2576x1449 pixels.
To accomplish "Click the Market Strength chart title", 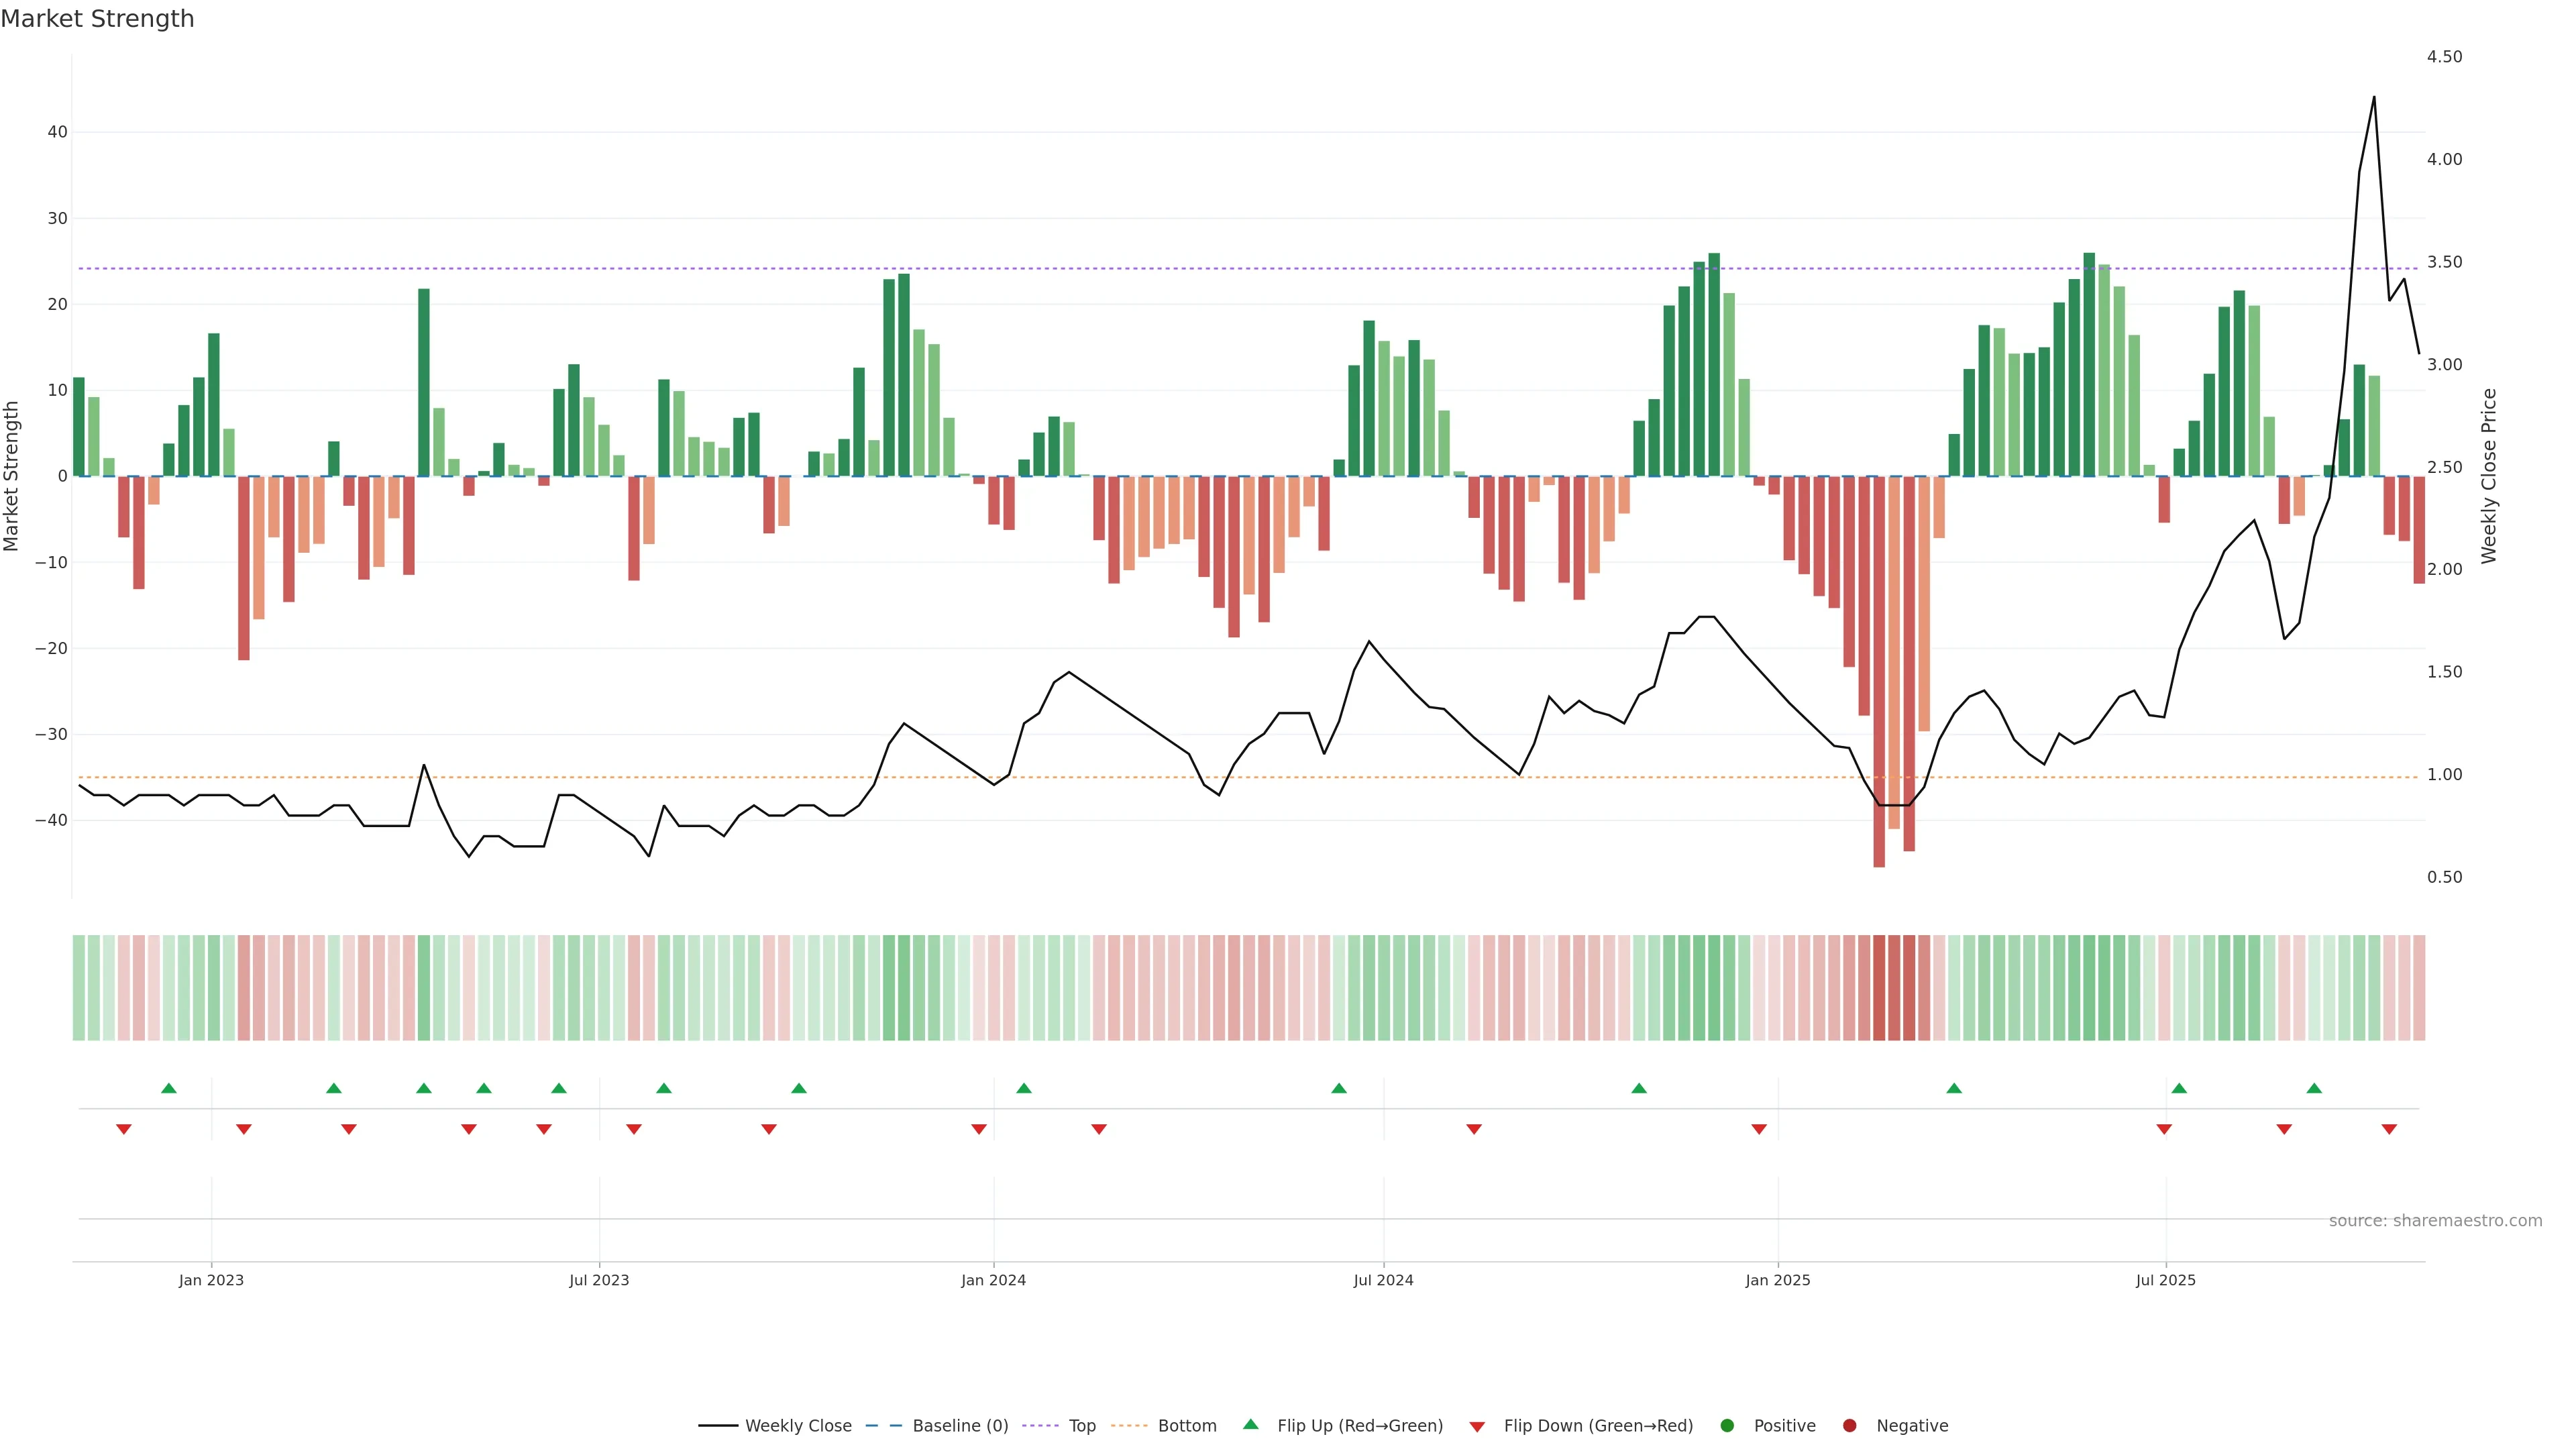I will [x=97, y=19].
